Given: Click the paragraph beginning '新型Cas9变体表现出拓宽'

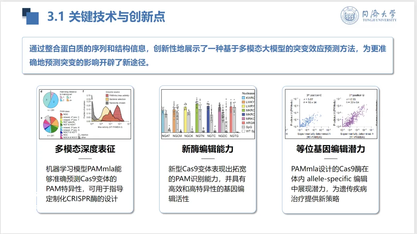Looking at the screenshot, I should [x=207, y=184].
